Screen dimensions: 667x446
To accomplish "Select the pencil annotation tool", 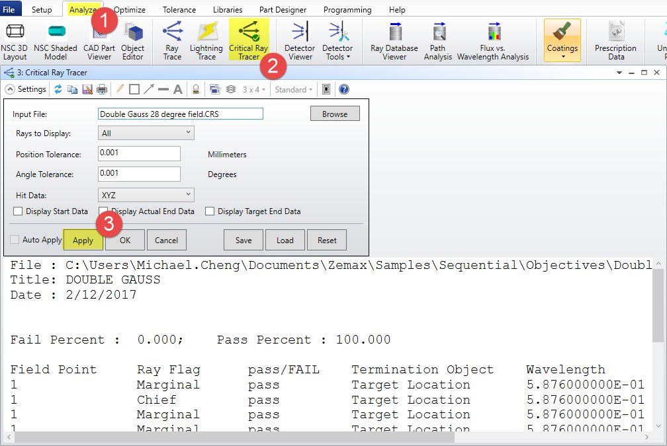I will pyautogui.click(x=120, y=89).
